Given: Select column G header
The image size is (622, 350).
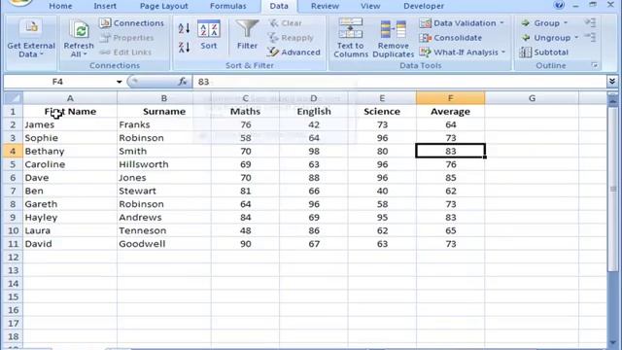Looking at the screenshot, I should pyautogui.click(x=532, y=98).
